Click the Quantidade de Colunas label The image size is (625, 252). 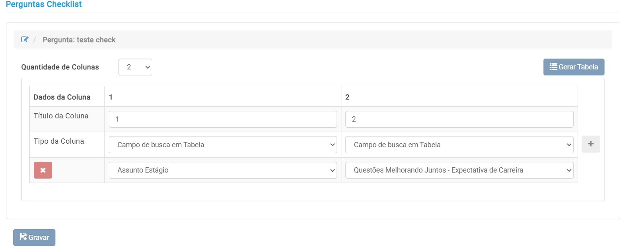click(x=60, y=67)
